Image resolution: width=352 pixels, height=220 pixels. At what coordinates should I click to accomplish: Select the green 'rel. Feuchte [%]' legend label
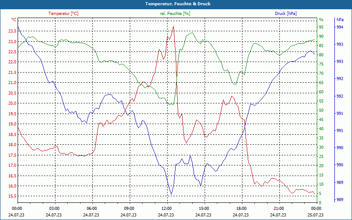(175, 14)
